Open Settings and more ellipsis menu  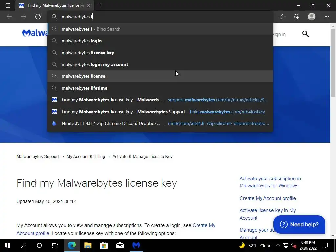326,17
